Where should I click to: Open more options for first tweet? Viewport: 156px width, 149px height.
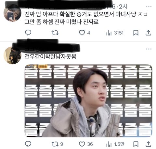tap(149, 7)
